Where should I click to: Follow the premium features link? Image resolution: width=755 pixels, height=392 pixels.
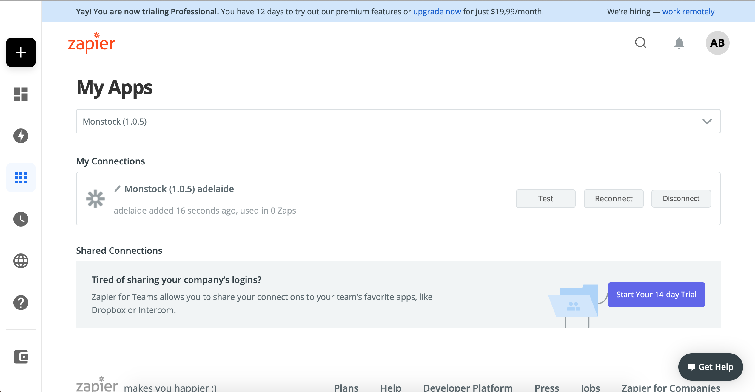coord(369,11)
